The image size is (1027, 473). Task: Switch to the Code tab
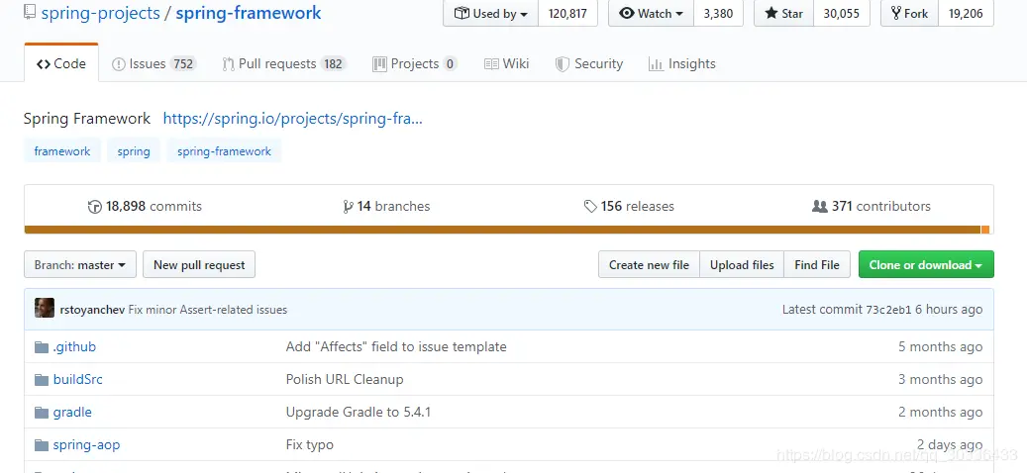[x=61, y=63]
